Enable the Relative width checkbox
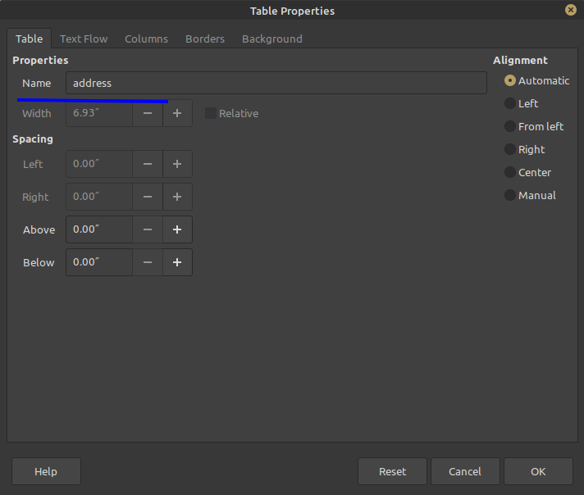 coord(211,113)
